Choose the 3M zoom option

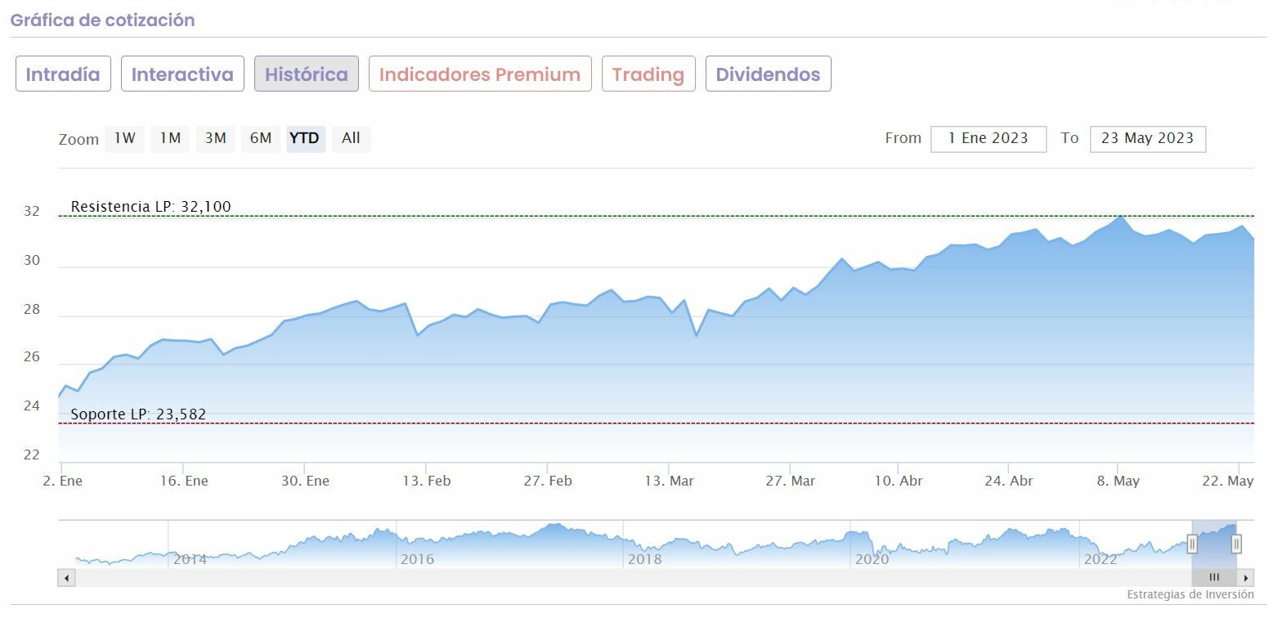pos(216,138)
